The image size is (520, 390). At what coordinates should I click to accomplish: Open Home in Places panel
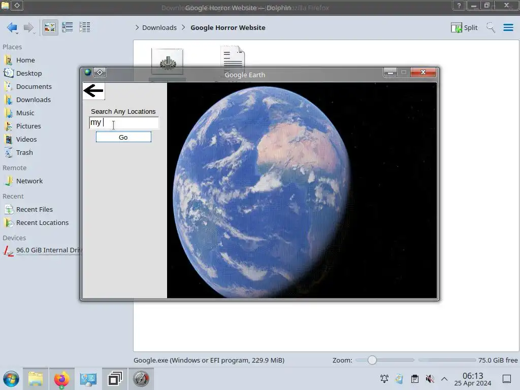[25, 60]
